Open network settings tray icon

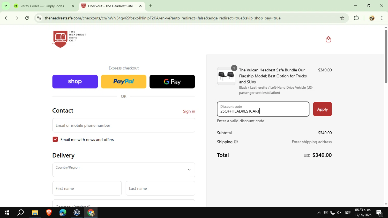coord(333,213)
